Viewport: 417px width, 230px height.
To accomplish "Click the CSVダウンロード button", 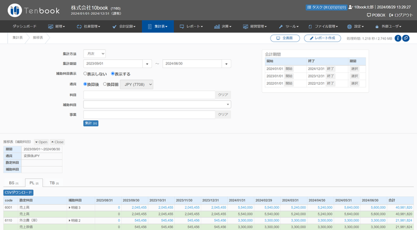I will coord(18,193).
